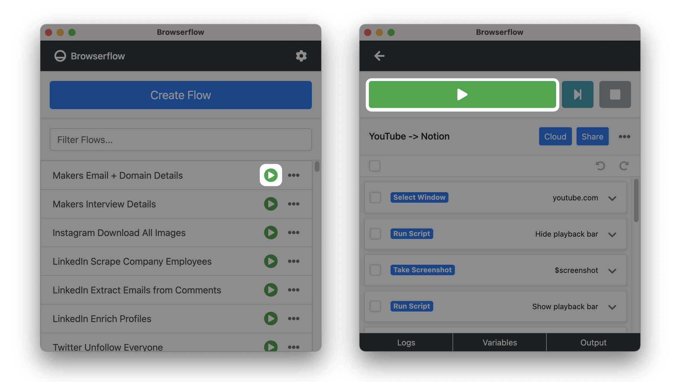This screenshot has height=382, width=681.
Task: Check the Show playback bar step checkbox
Action: [375, 306]
